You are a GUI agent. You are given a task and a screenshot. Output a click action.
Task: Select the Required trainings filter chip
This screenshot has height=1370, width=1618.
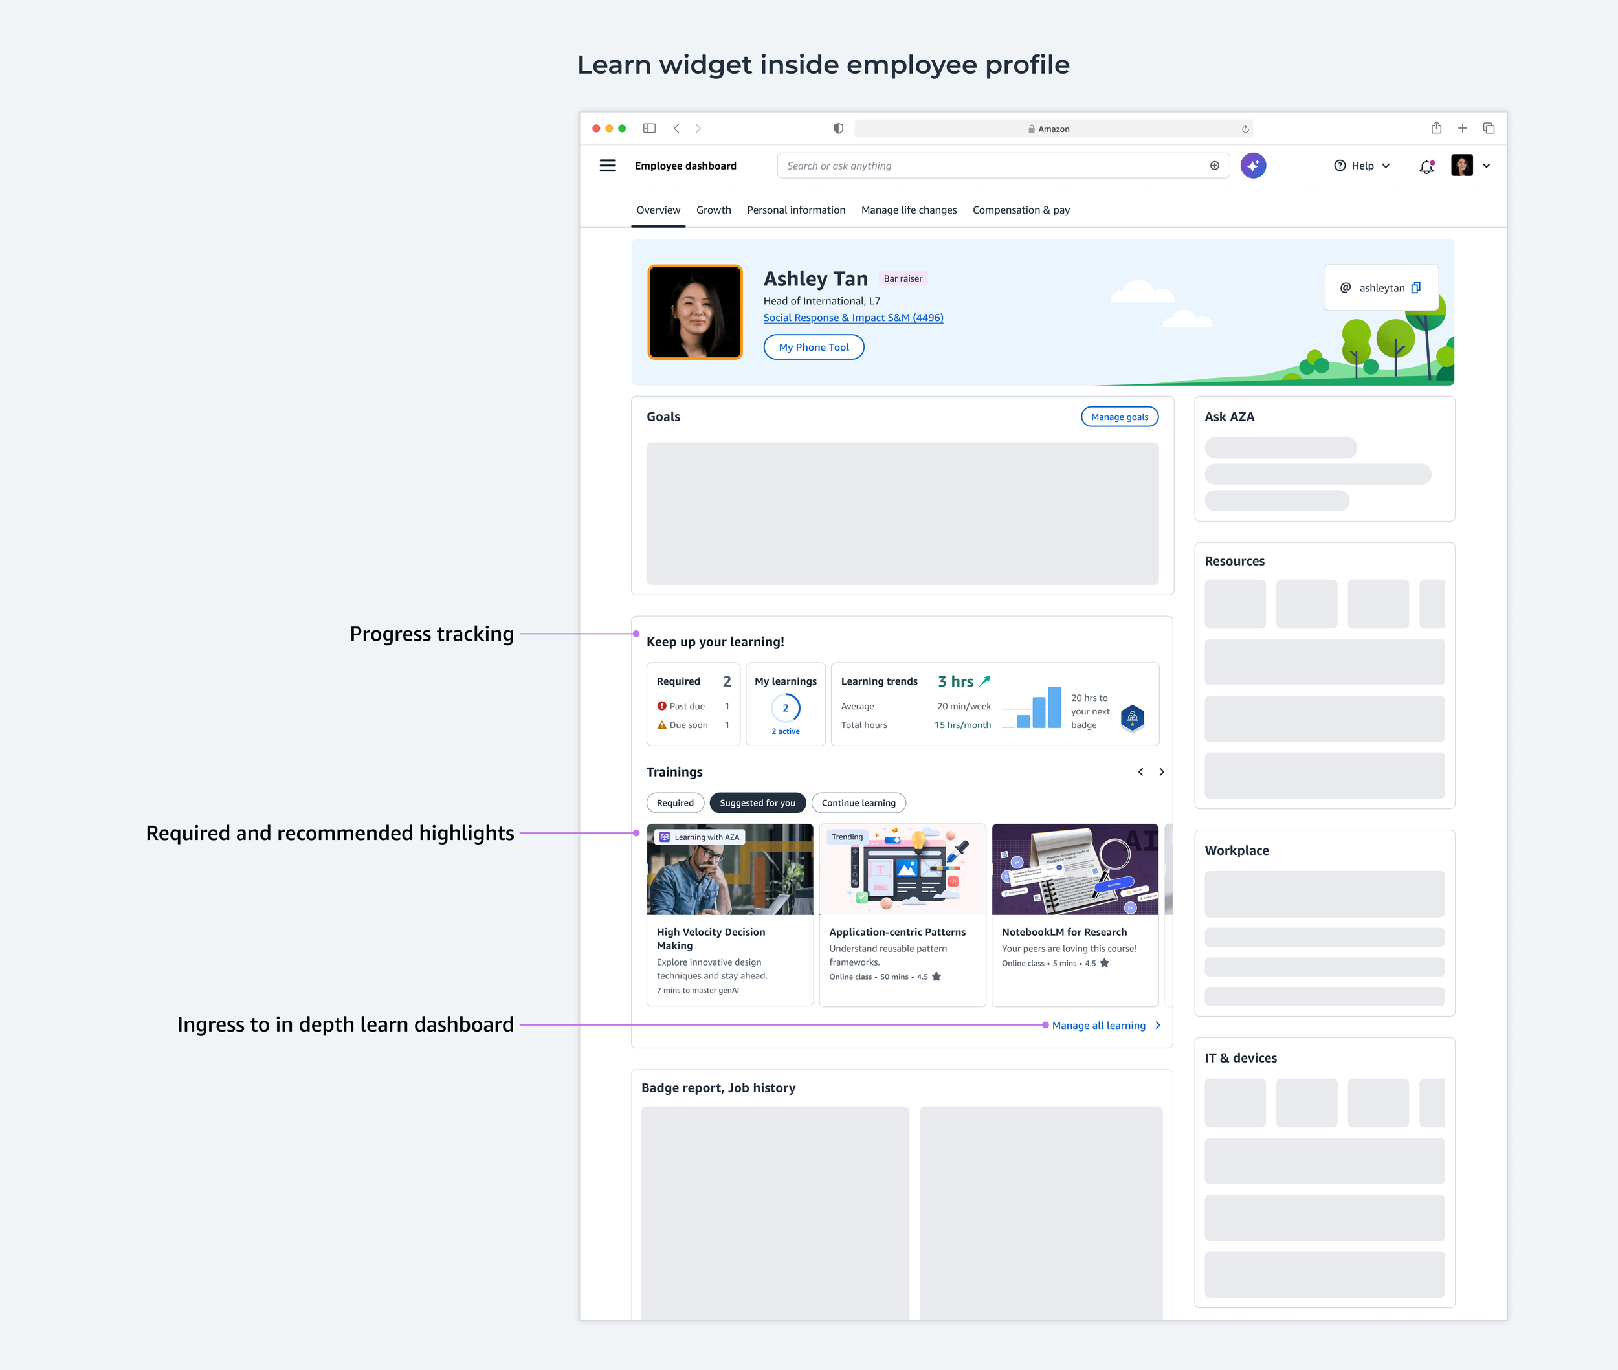pos(675,803)
